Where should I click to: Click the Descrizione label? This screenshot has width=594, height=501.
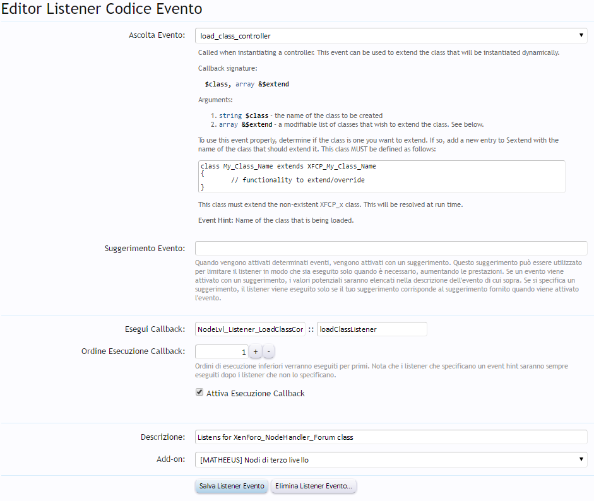click(163, 437)
